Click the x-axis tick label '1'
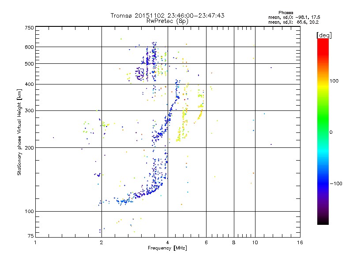The image size is (353, 264). (35, 242)
